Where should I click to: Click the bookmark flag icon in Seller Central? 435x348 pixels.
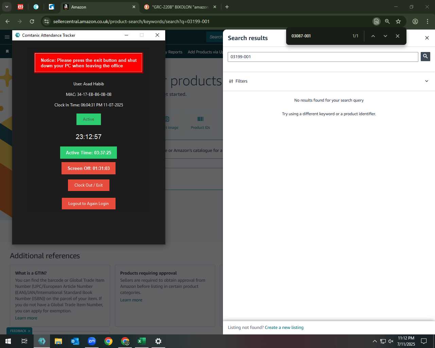click(x=7, y=52)
